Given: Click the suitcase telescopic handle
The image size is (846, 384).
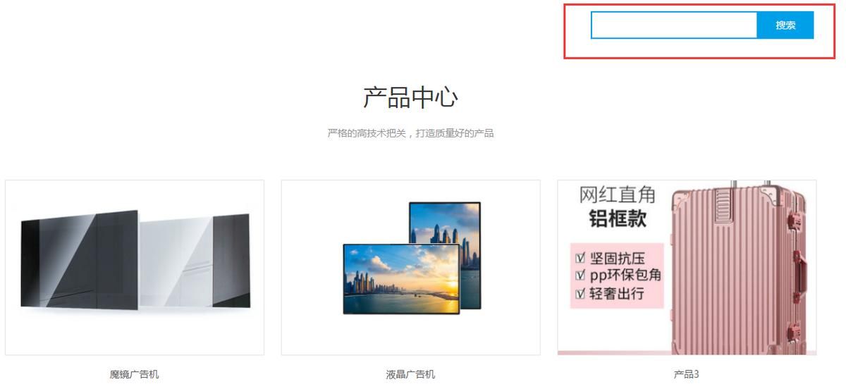Looking at the screenshot, I should [x=750, y=183].
